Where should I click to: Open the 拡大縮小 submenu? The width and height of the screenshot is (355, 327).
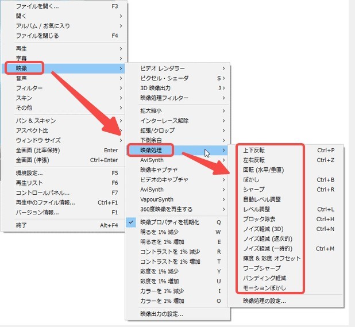tap(177, 111)
